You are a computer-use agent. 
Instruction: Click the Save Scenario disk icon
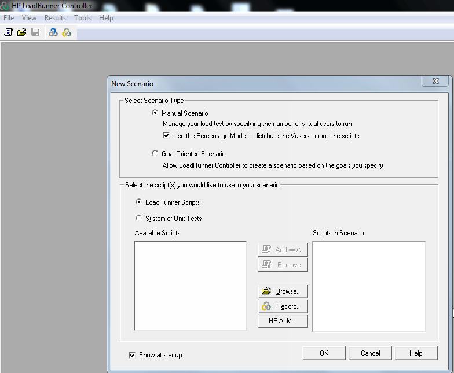(35, 32)
